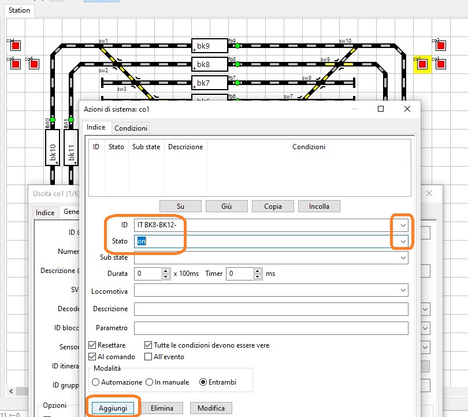Click the Copia button

coord(272,206)
